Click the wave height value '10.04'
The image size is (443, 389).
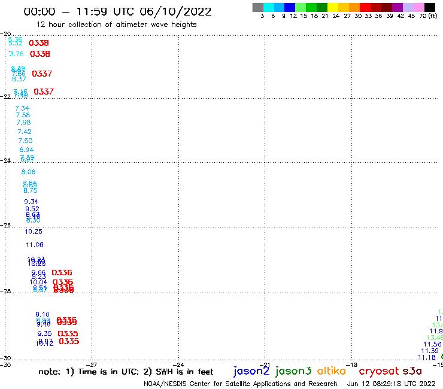tap(38, 282)
